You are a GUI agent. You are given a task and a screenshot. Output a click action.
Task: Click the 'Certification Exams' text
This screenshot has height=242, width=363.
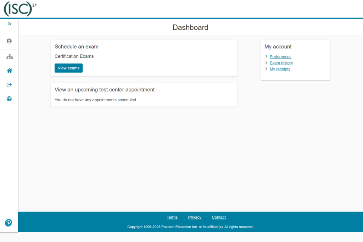click(x=74, y=56)
